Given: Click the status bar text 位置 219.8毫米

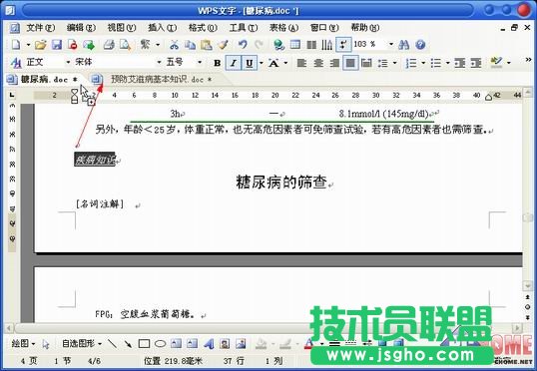Looking at the screenshot, I should click(173, 361).
